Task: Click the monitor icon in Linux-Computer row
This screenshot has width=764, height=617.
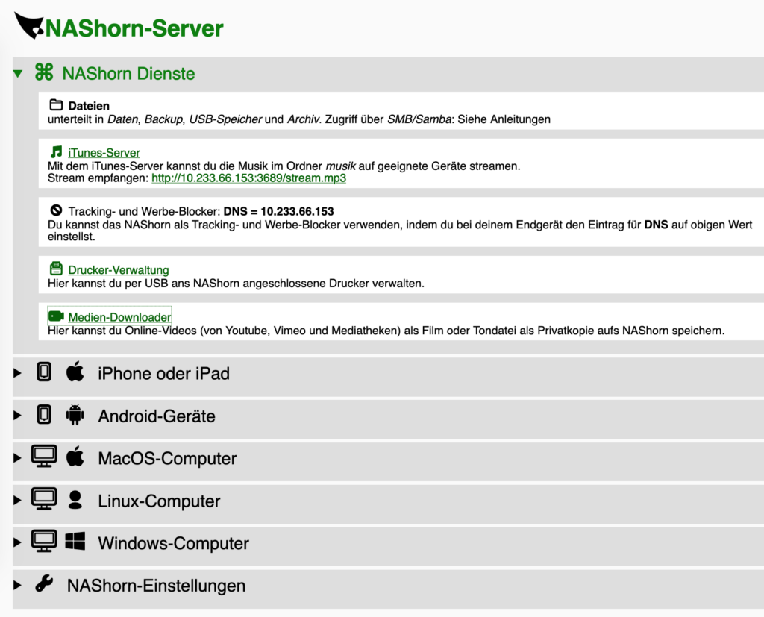Action: (44, 498)
